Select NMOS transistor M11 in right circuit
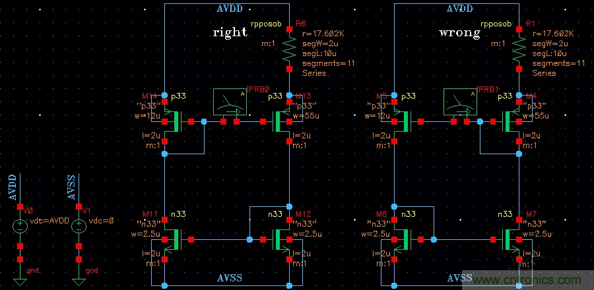 point(172,239)
